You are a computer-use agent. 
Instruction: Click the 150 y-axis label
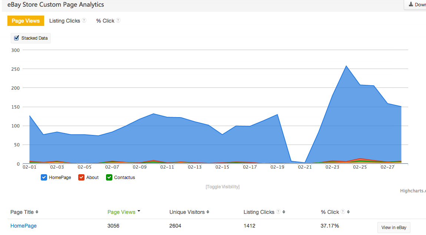[16, 107]
